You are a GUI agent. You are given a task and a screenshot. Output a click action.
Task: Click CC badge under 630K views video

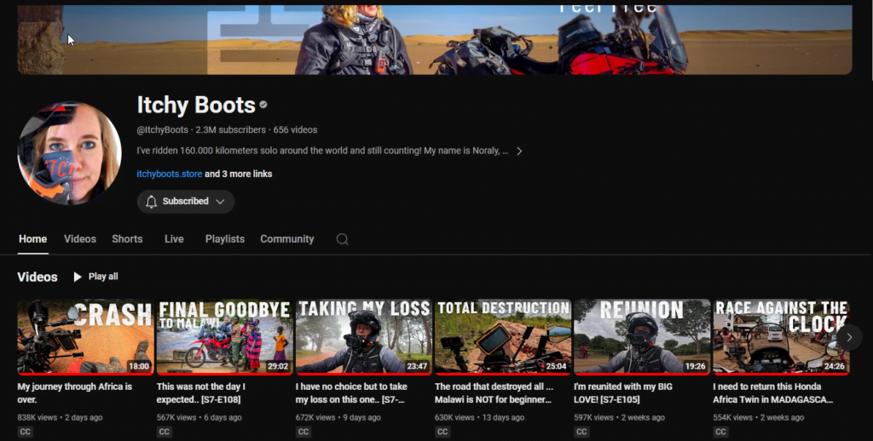[x=442, y=432]
